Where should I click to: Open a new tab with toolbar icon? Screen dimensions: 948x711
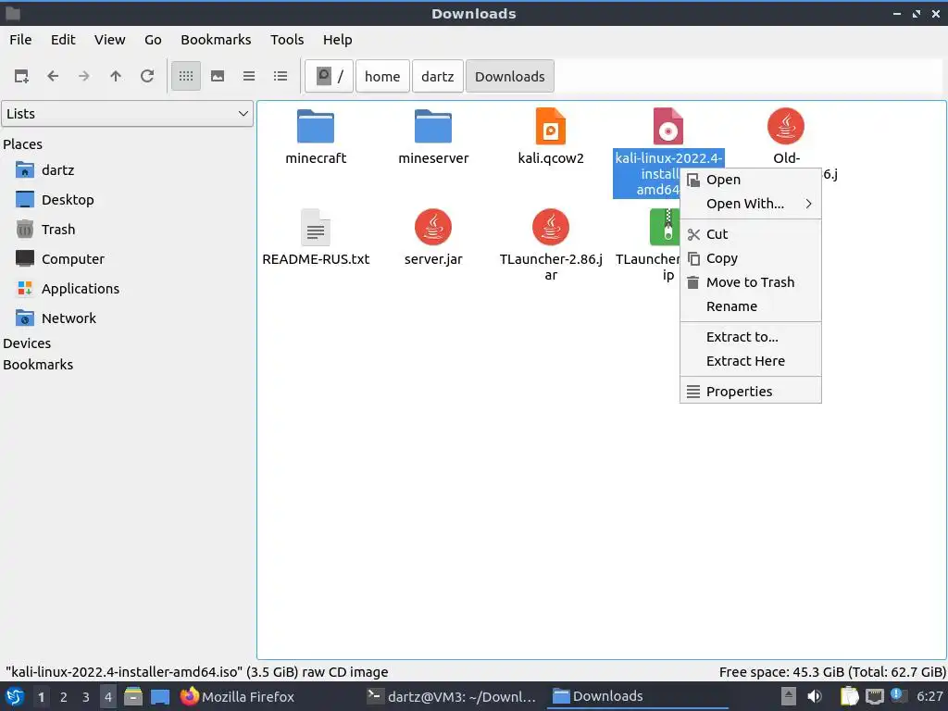pos(21,76)
